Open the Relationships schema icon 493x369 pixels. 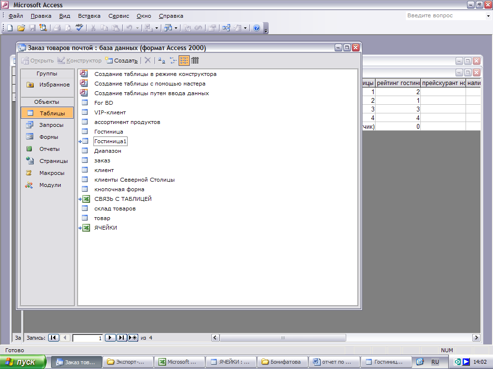(x=226, y=28)
